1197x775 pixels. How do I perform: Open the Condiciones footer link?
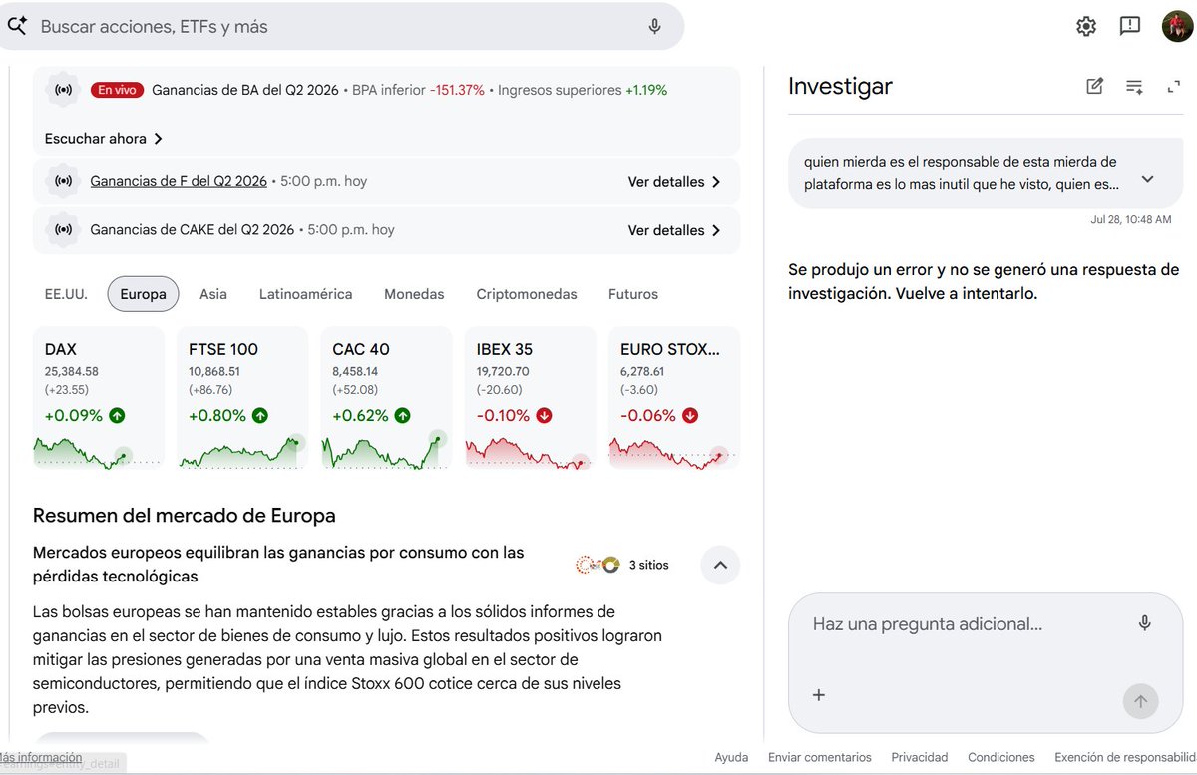pos(1001,758)
